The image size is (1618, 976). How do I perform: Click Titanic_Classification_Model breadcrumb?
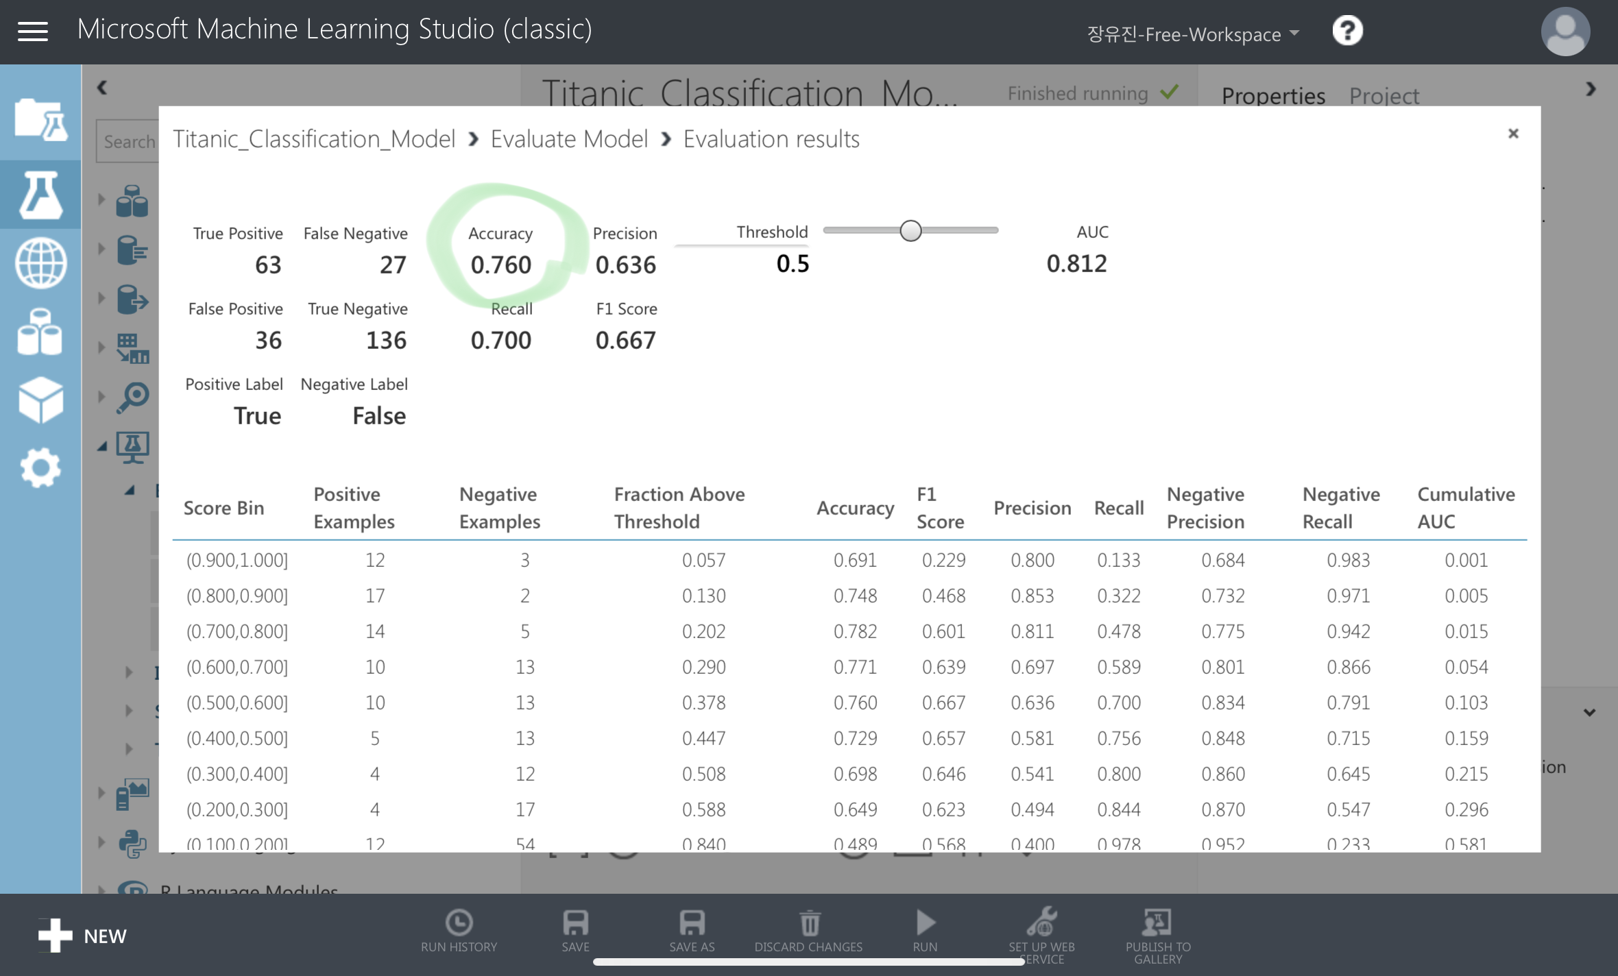click(314, 139)
